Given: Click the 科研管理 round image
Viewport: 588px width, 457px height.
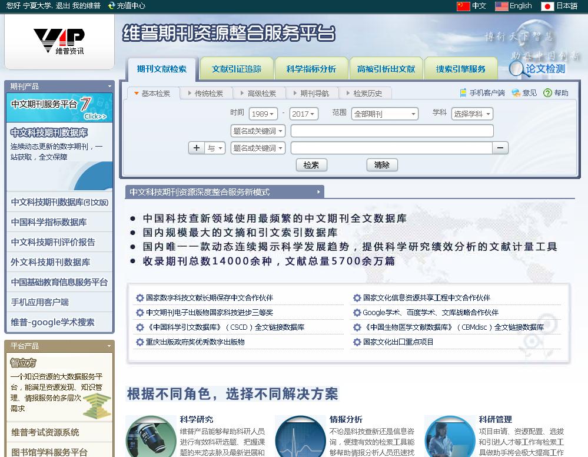Looking at the screenshot, I should click(450, 436).
